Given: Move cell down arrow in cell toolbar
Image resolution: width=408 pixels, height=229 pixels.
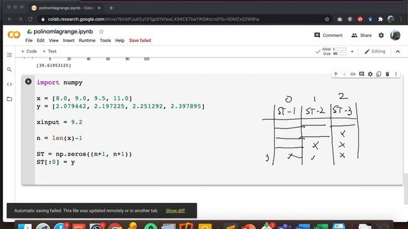Looking at the screenshot, I should [344, 74].
